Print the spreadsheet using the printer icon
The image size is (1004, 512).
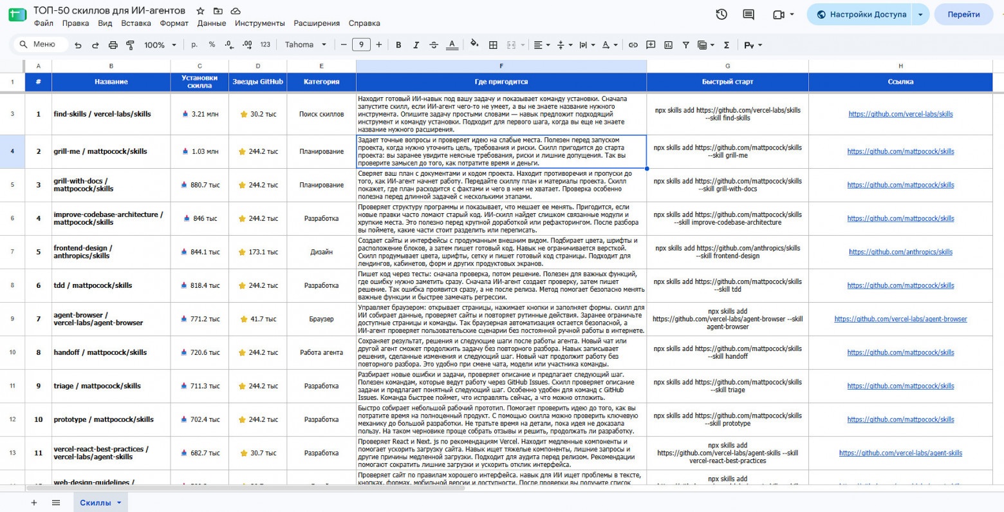pyautogui.click(x=113, y=45)
